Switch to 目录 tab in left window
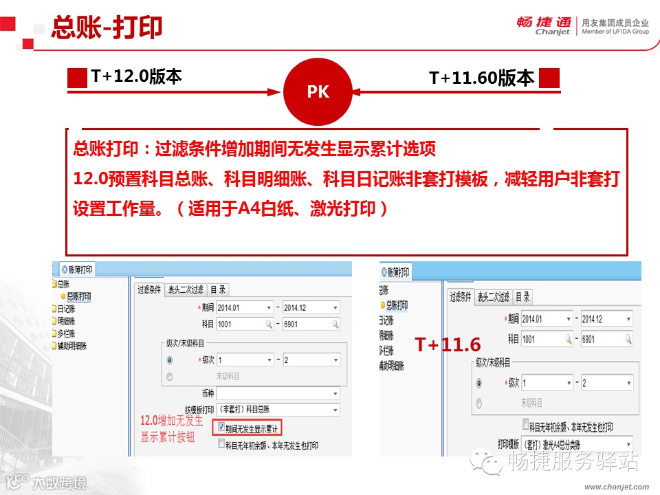 [x=218, y=289]
